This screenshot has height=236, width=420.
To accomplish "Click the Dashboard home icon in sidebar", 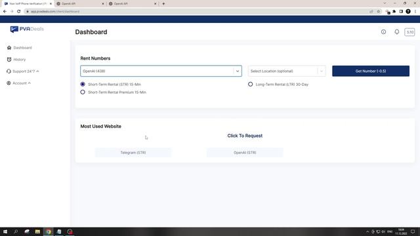I will [9, 48].
